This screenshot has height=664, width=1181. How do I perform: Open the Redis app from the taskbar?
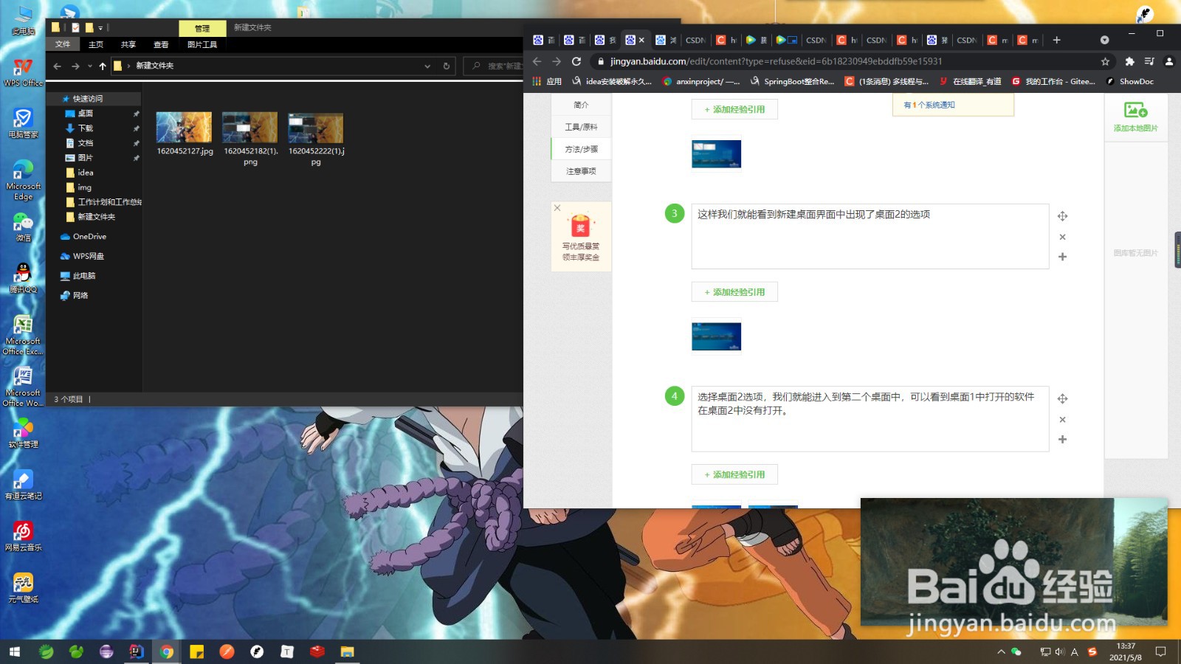[317, 651]
